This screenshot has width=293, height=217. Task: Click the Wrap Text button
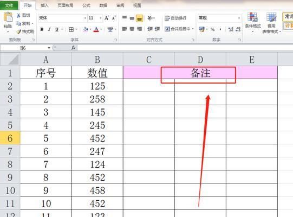point(175,18)
